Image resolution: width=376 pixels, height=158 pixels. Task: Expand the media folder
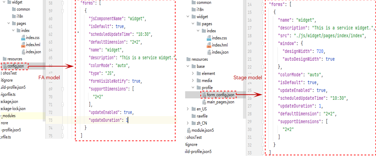193,81
